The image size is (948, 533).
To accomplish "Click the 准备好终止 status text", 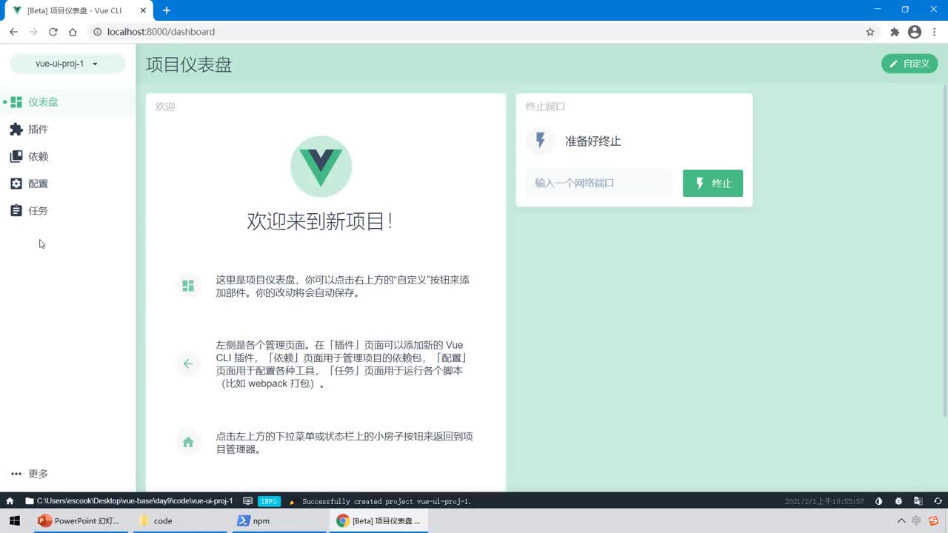I will (593, 141).
